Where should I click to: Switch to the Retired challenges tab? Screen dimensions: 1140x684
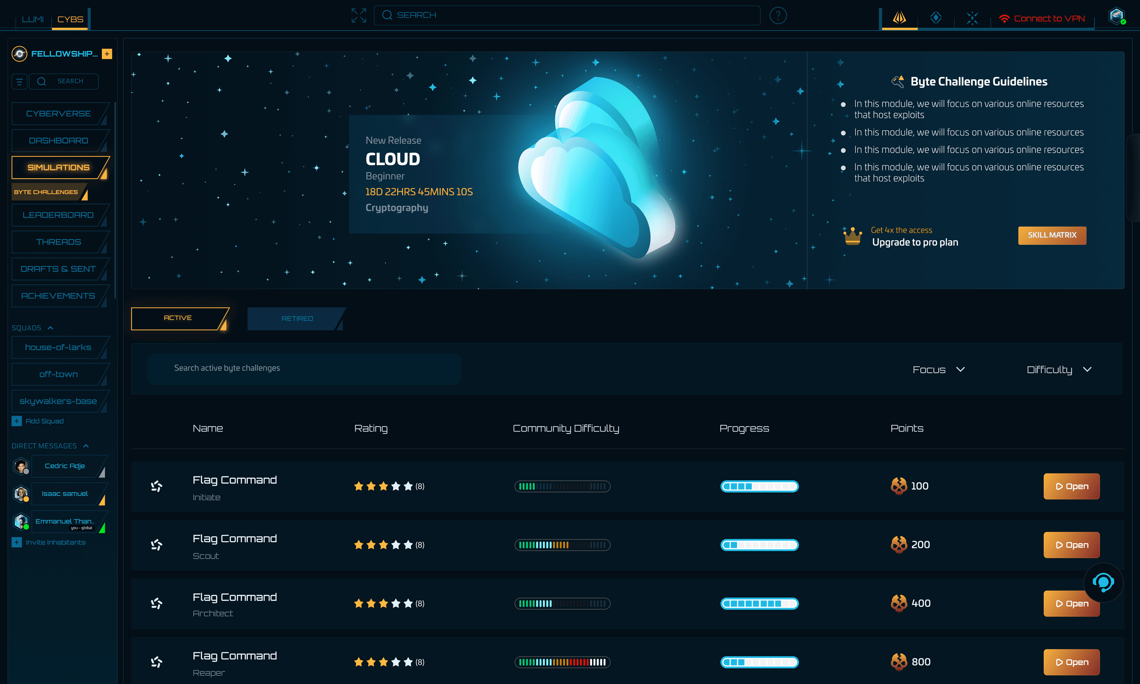tap(297, 319)
